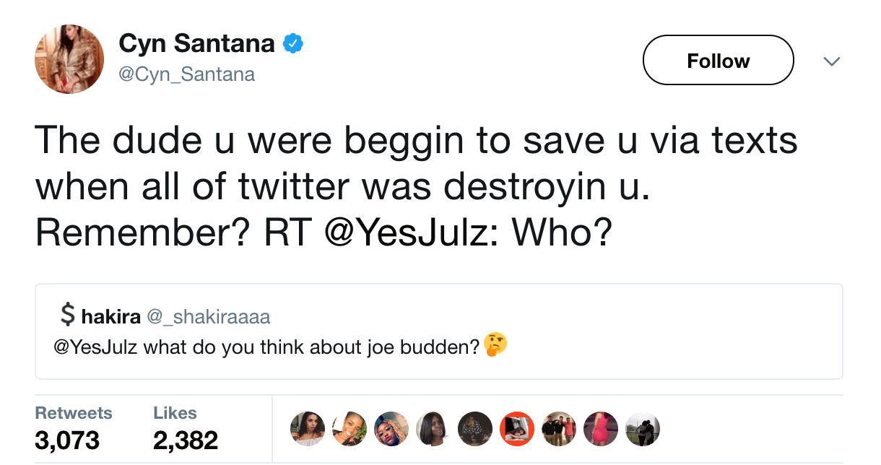Click the second liker avatar, smiling woman
This screenshot has height=465, width=881.
(x=350, y=429)
